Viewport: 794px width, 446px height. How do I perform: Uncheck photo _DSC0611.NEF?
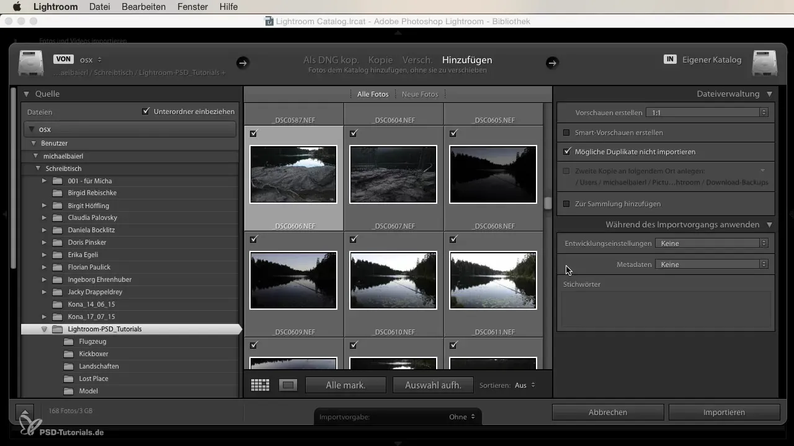click(x=453, y=239)
